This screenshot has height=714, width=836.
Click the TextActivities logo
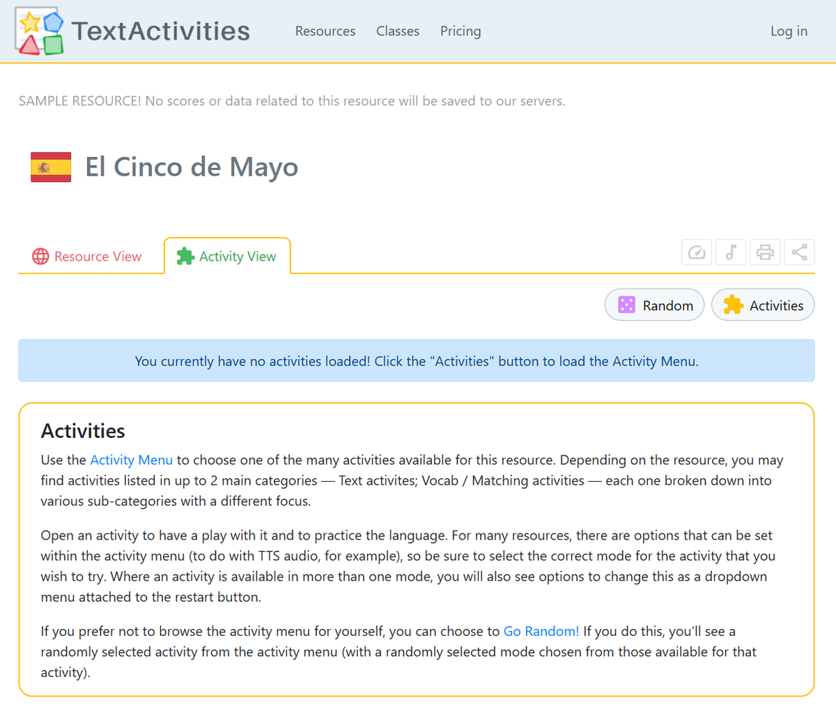click(131, 31)
